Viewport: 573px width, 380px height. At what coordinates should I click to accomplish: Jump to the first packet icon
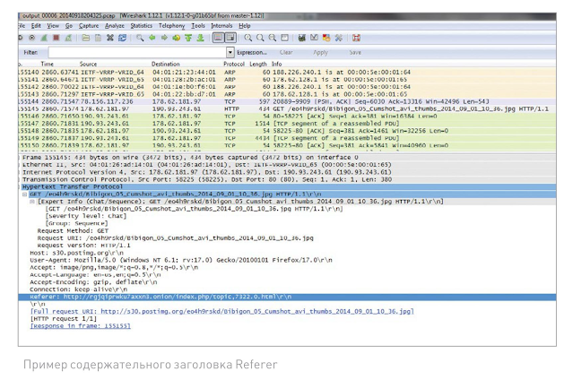coord(188,38)
